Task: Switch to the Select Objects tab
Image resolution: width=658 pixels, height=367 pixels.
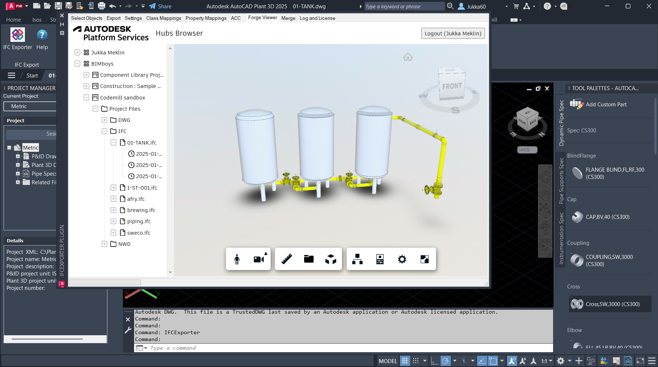Action: tap(86, 18)
